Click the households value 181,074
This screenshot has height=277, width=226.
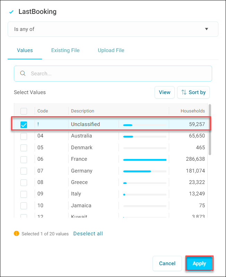195,171
